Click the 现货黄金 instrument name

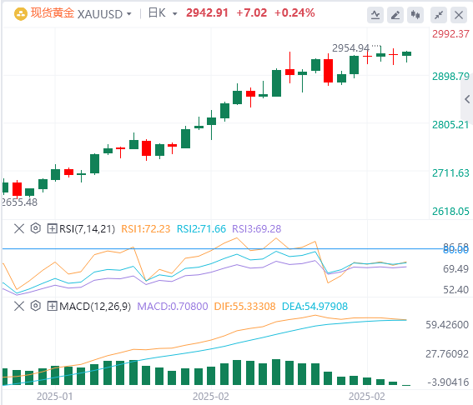point(53,13)
